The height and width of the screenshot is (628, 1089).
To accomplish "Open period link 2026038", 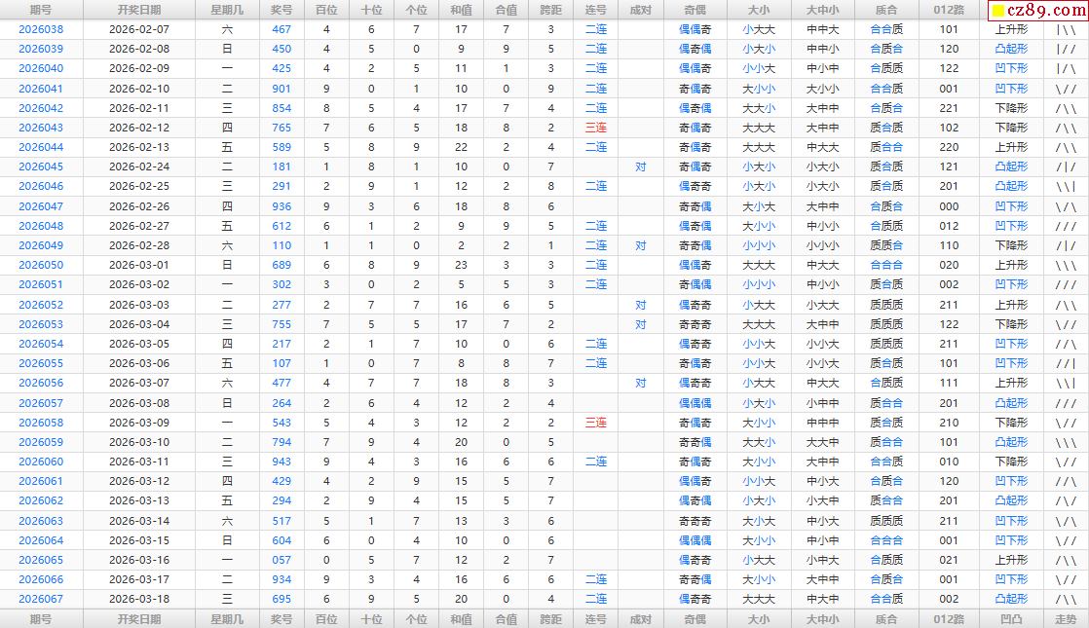I will [x=41, y=29].
